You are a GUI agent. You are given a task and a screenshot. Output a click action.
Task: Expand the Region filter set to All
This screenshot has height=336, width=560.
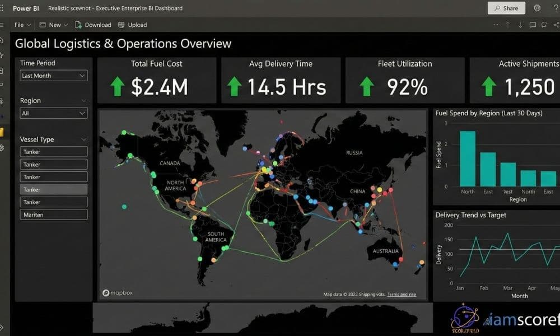click(53, 113)
